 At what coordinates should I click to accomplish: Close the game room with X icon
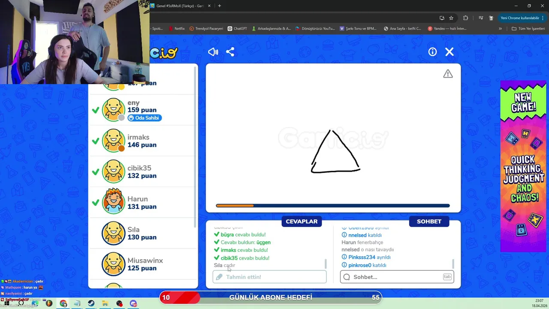point(449,52)
